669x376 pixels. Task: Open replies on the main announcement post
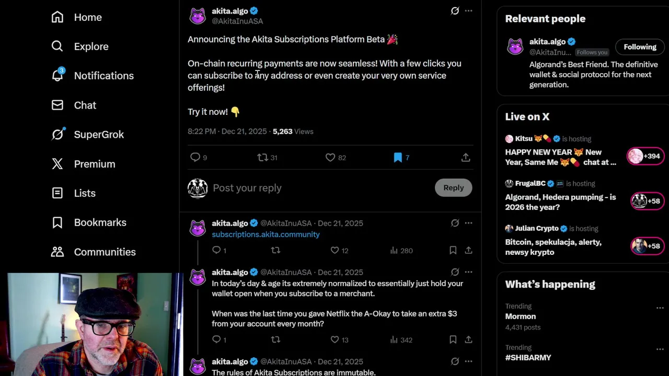[195, 157]
